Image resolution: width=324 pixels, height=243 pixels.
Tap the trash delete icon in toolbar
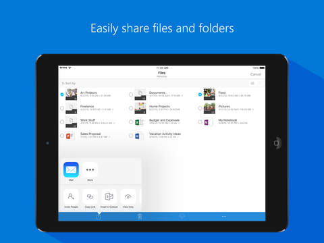tap(140, 217)
